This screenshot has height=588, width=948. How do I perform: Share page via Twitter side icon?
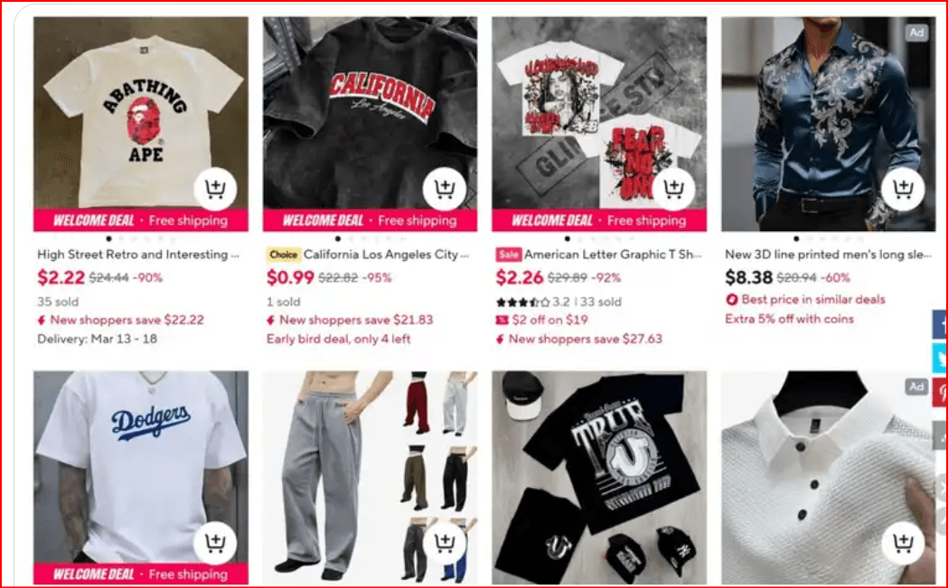940,359
